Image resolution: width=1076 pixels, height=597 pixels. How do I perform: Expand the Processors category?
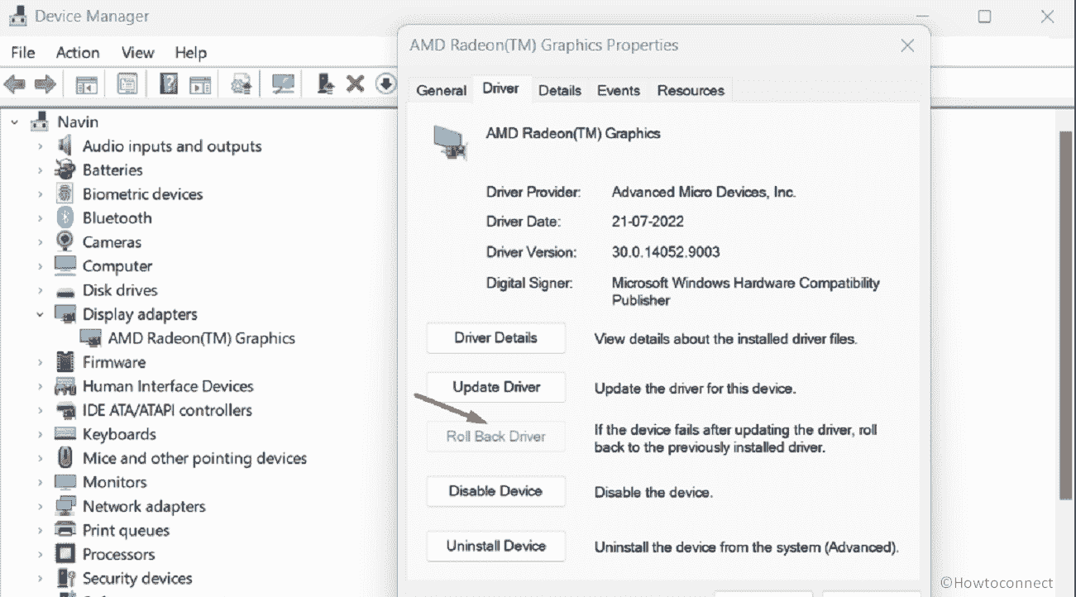click(x=39, y=554)
